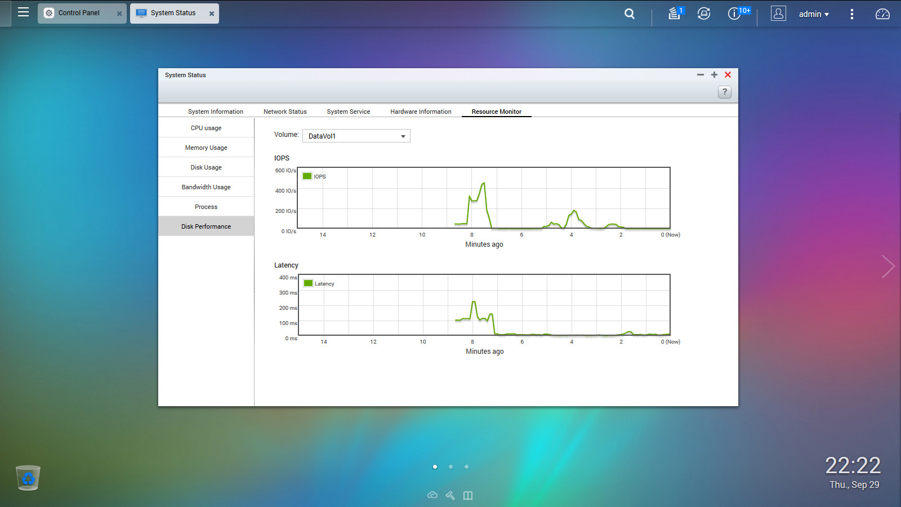Click the Latency legend green swatch
The height and width of the screenshot is (507, 901).
308,283
